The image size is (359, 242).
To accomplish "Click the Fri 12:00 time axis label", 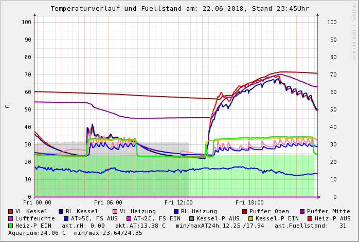I will coord(178,202).
